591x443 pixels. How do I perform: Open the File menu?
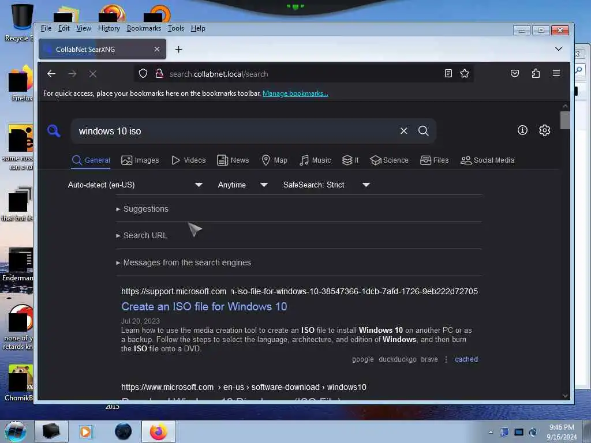tap(46, 28)
